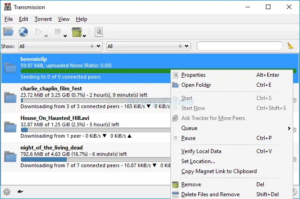Expand the Remove button dropdown arrow
The width and height of the screenshot is (300, 199).
(x=84, y=36)
